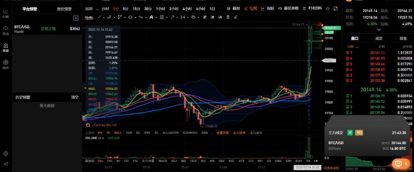The width and height of the screenshot is (414, 172).
Task: Click 自适应坐标 auto-fit axis link
Action: [x=331, y=168]
